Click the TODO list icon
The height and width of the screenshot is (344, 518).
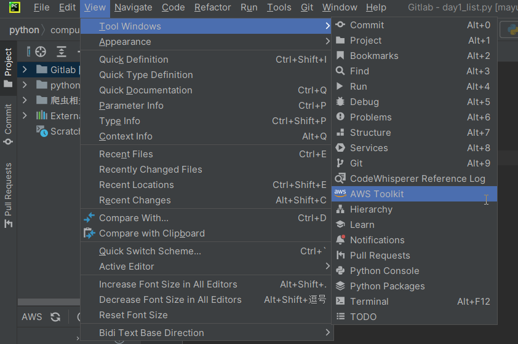pos(340,316)
